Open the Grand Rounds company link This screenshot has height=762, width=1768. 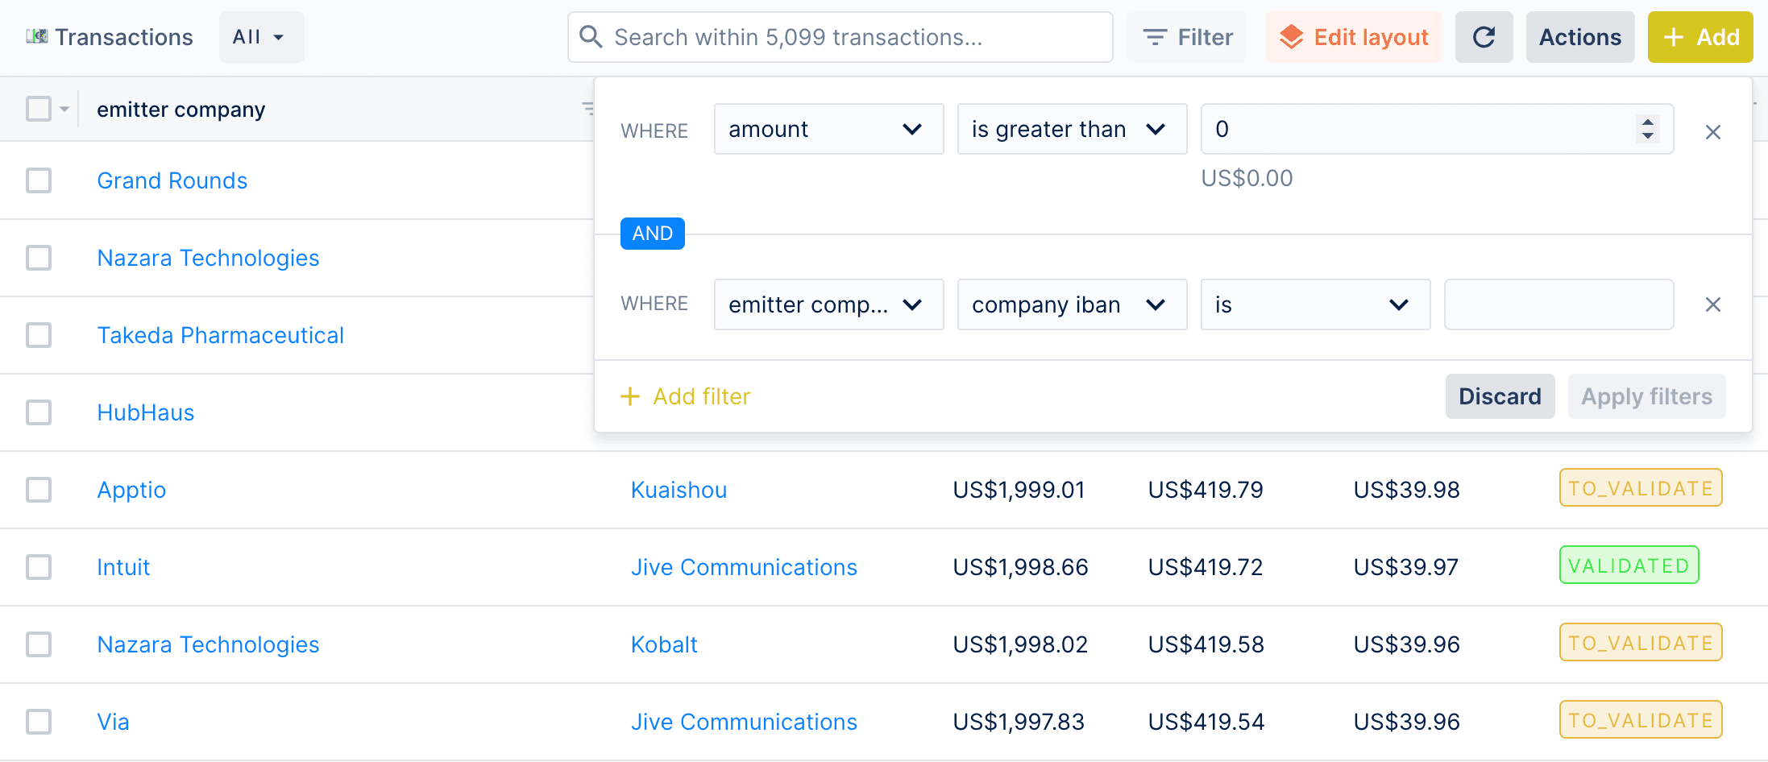(172, 180)
